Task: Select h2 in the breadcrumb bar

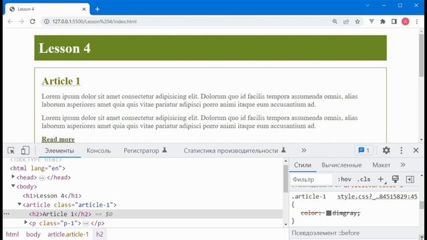Action: [x=99, y=234]
